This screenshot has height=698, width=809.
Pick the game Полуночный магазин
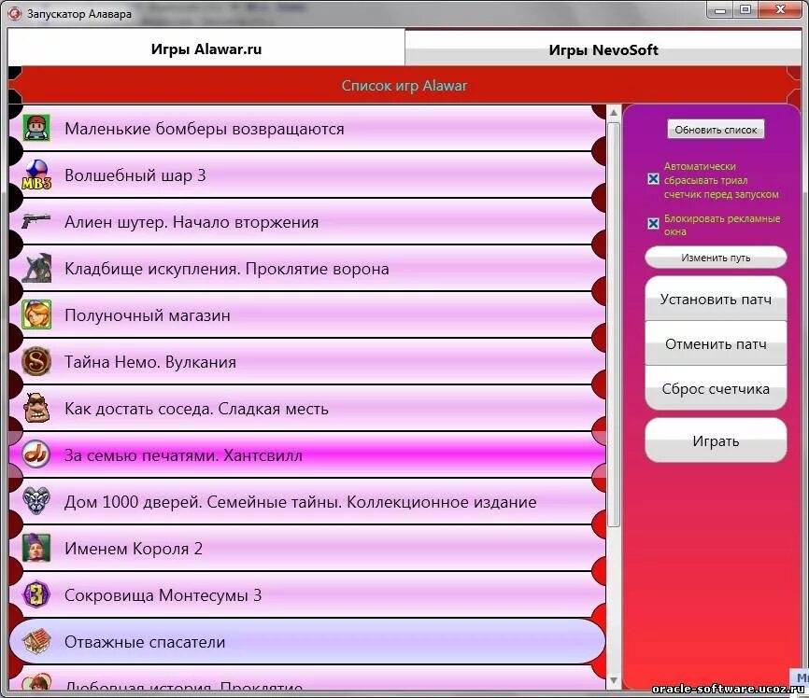(307, 314)
